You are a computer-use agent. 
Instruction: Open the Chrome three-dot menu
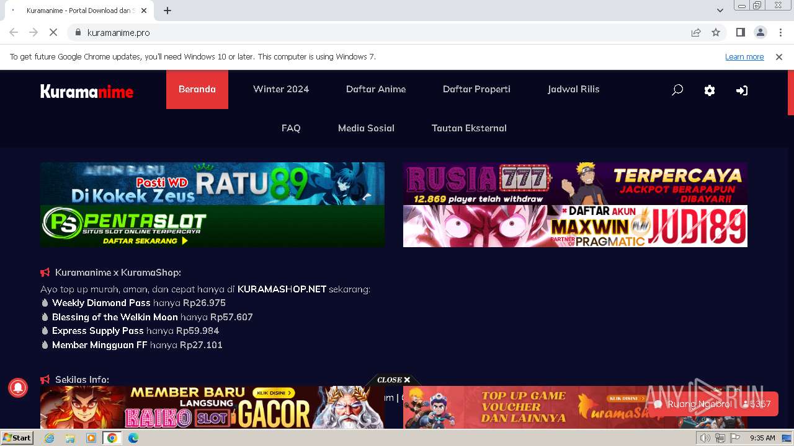coord(780,32)
